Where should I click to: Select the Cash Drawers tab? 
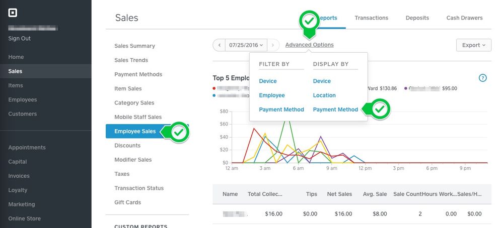(x=464, y=18)
